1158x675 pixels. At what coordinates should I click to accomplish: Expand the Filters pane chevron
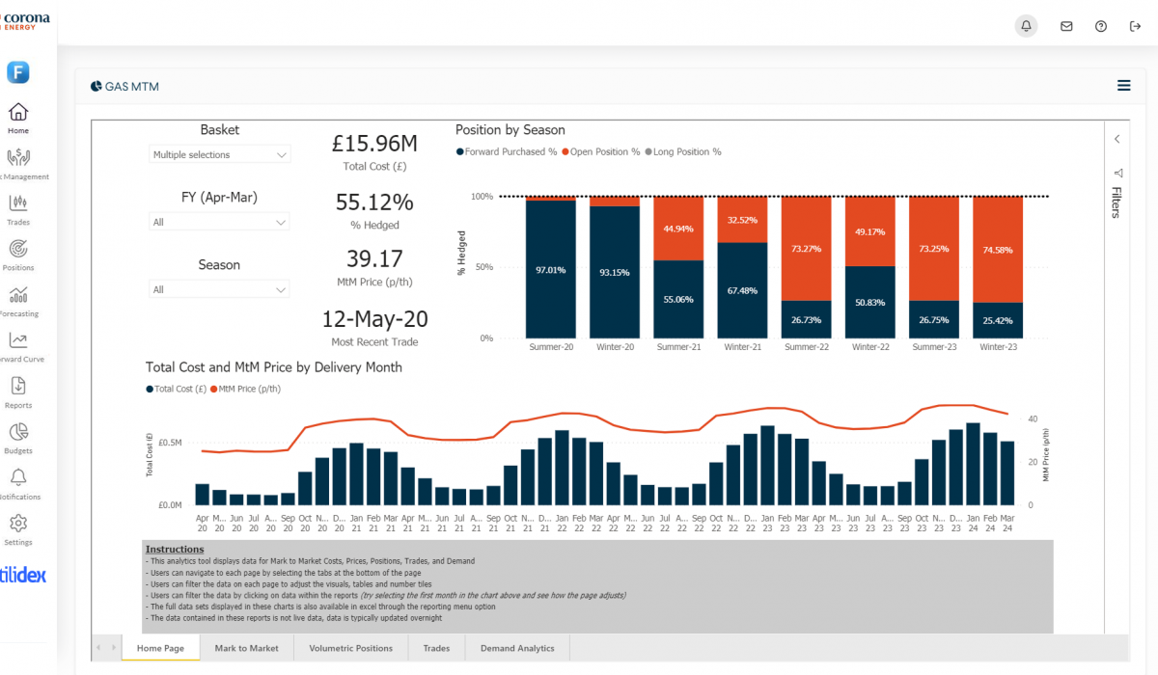point(1117,139)
